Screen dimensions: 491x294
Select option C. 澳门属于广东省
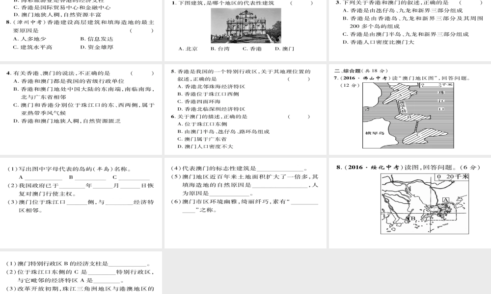coord(202,139)
